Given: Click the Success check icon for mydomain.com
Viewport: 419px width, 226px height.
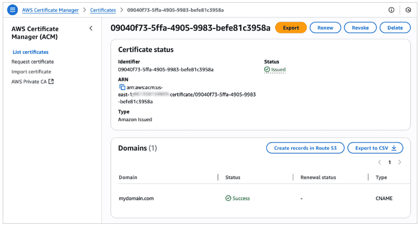Looking at the screenshot, I should [x=228, y=198].
